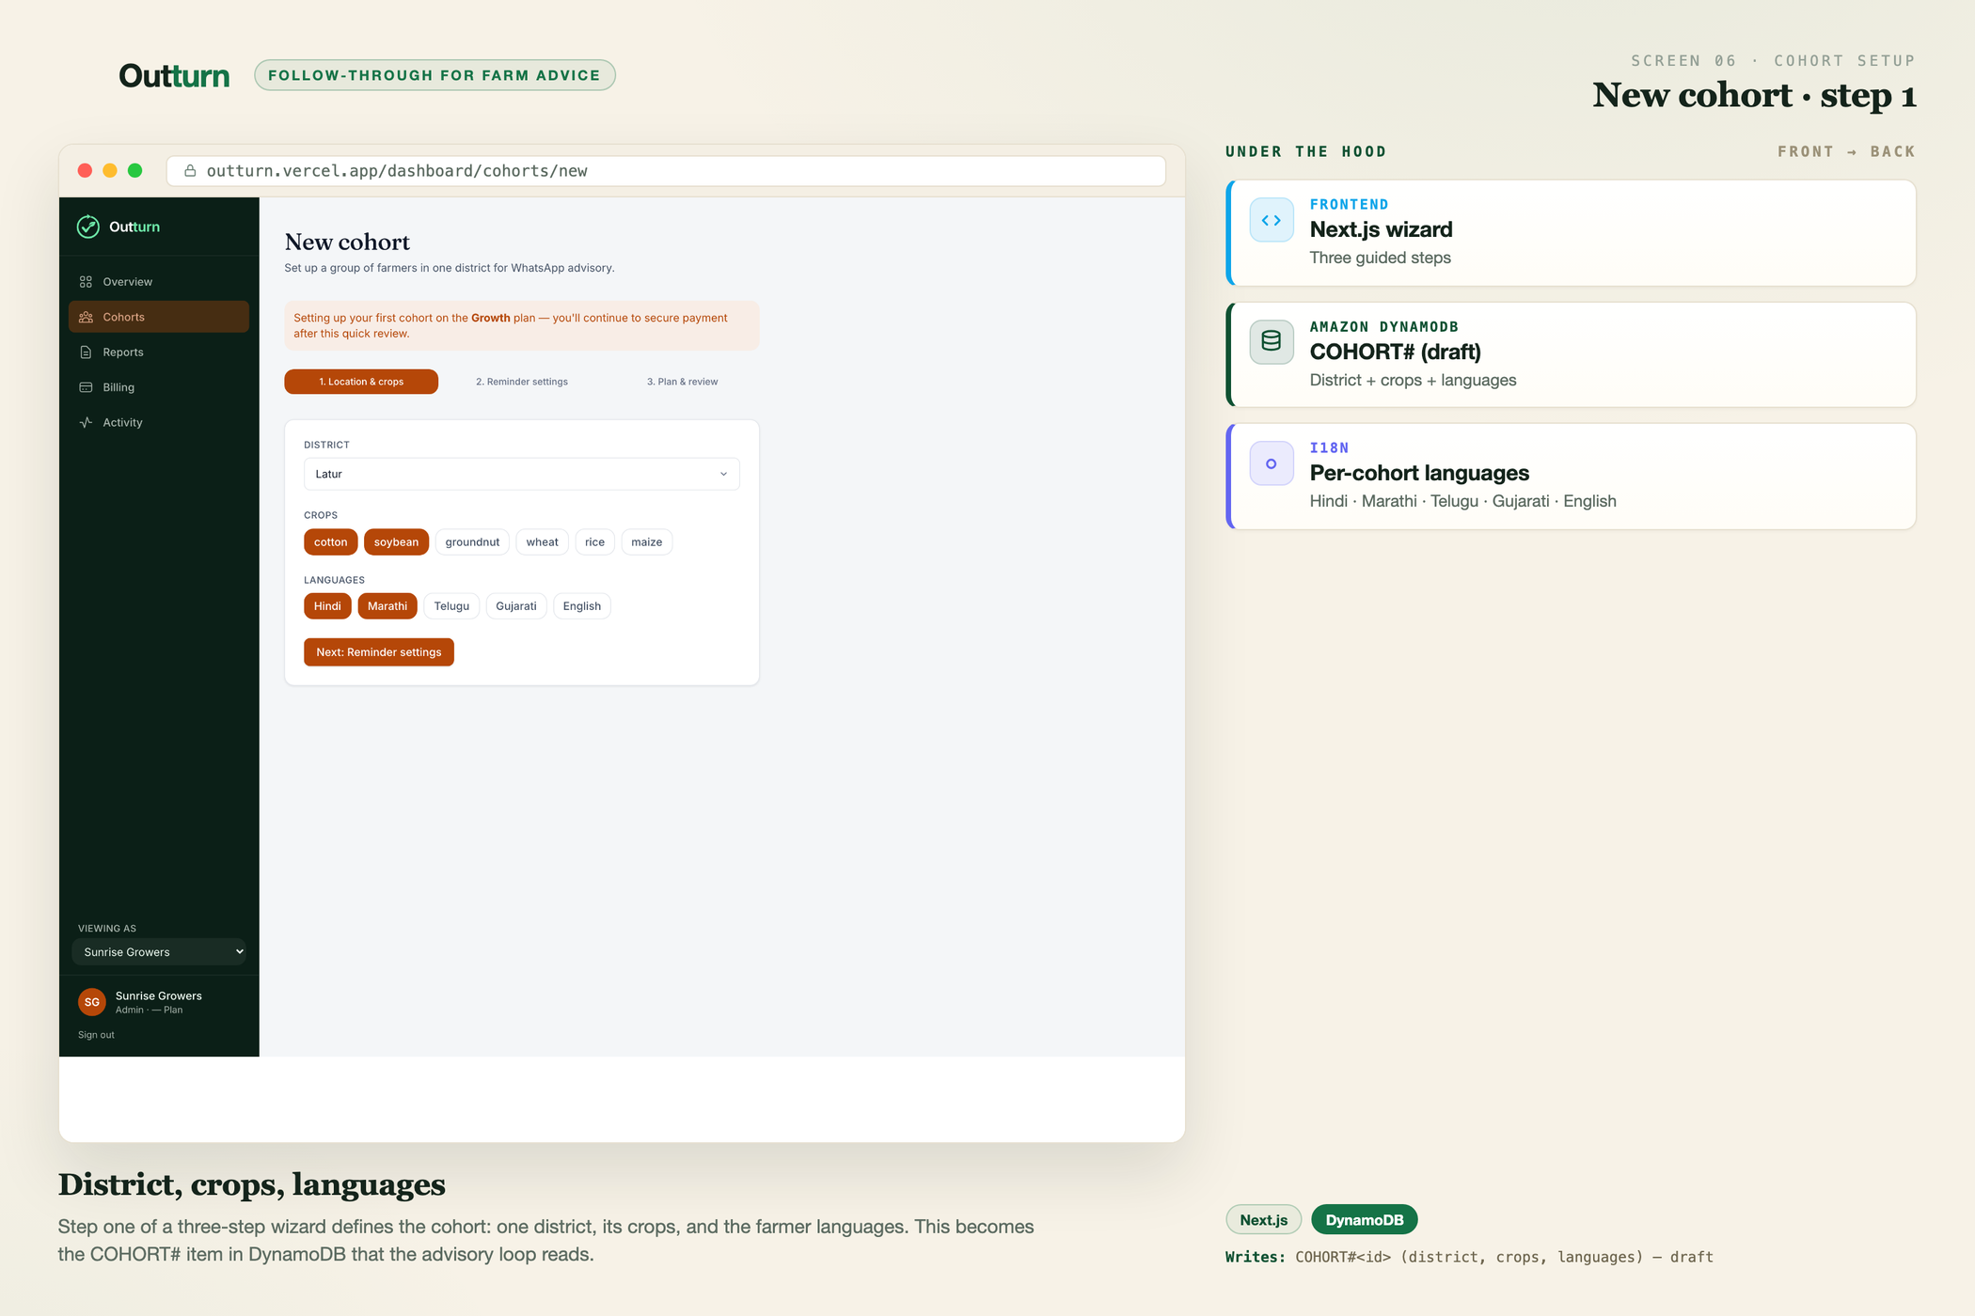Click the Outturn wordmark in page header

point(174,75)
